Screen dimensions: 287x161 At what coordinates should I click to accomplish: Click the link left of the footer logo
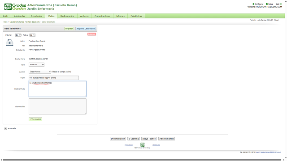129,145
